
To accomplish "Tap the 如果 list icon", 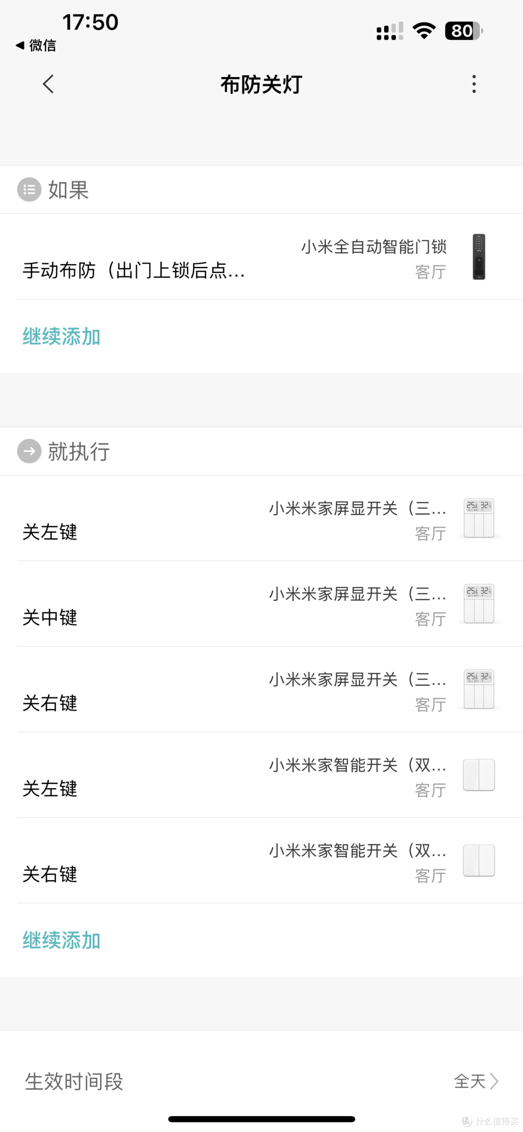I will 29,189.
